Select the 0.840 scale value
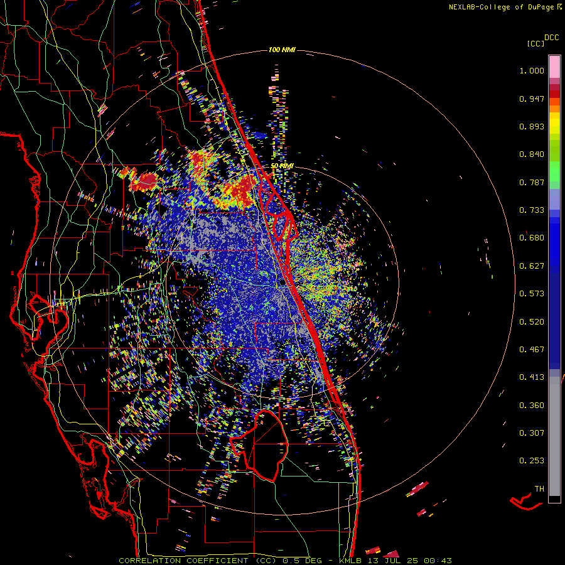 (532, 154)
